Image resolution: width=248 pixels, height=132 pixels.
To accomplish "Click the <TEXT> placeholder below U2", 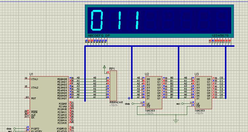I will 149,113.
